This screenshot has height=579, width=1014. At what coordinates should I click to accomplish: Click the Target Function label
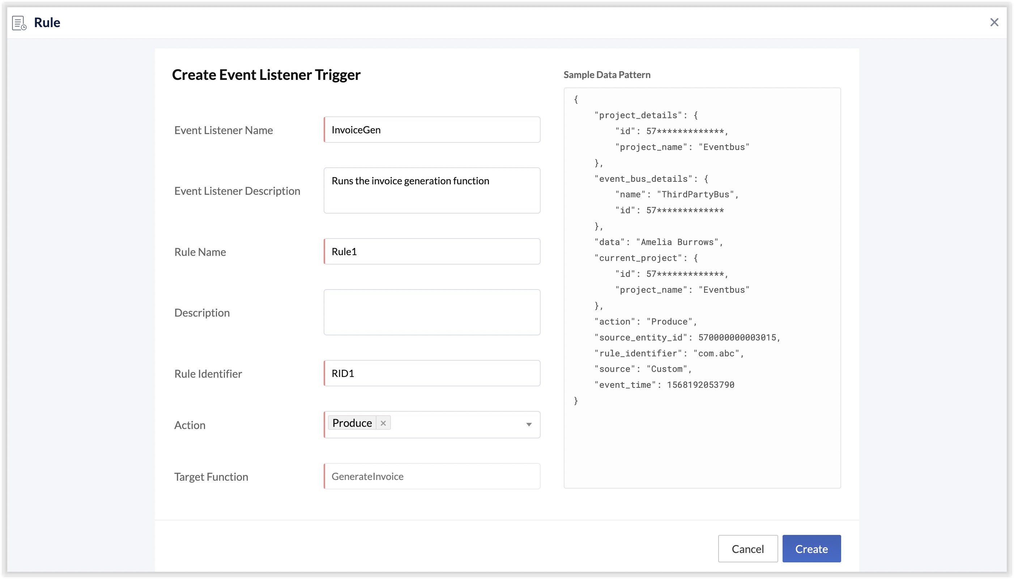pyautogui.click(x=211, y=476)
